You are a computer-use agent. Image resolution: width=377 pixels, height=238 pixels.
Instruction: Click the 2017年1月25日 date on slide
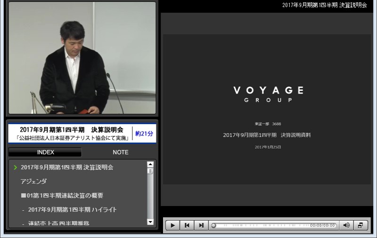[268, 147]
